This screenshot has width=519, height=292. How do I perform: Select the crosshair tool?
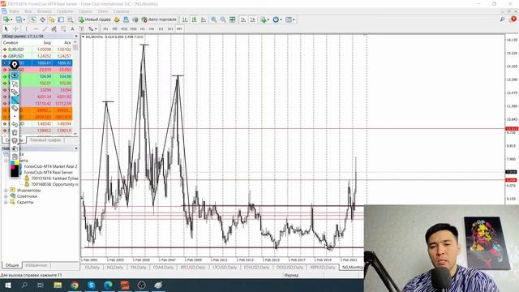click(15, 29)
